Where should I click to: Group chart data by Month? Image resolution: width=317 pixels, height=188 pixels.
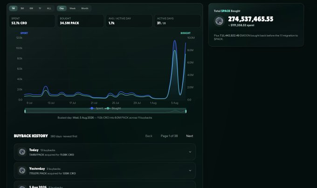(85, 8)
